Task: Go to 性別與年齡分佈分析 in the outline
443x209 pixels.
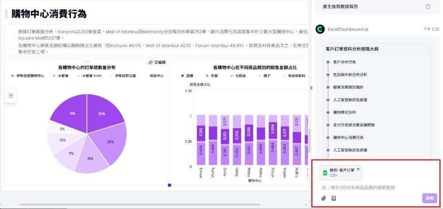Action: tap(350, 75)
